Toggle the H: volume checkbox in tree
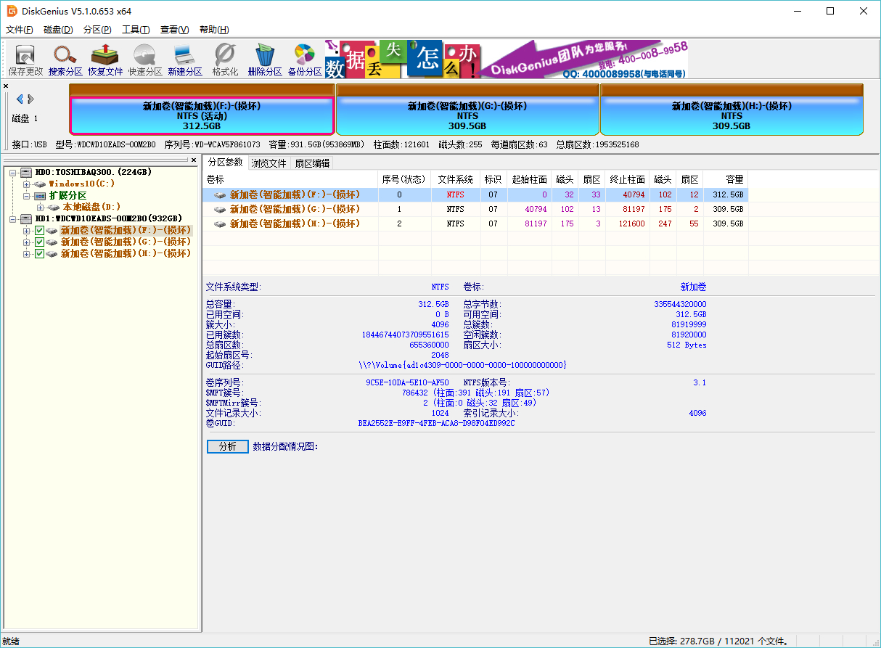The width and height of the screenshot is (881, 648). pyautogui.click(x=40, y=254)
